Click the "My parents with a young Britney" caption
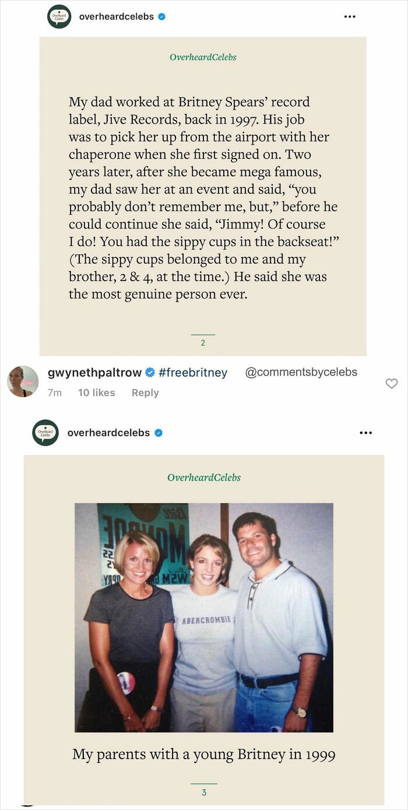The height and width of the screenshot is (810, 408). (x=204, y=754)
